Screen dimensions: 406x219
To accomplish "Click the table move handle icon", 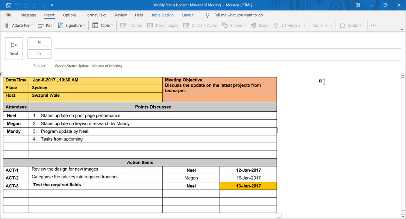I will [x=2, y=75].
